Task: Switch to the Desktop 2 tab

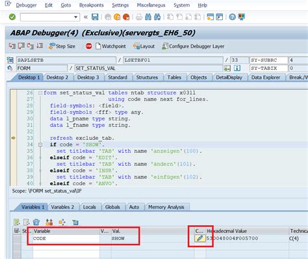Action: [57, 77]
